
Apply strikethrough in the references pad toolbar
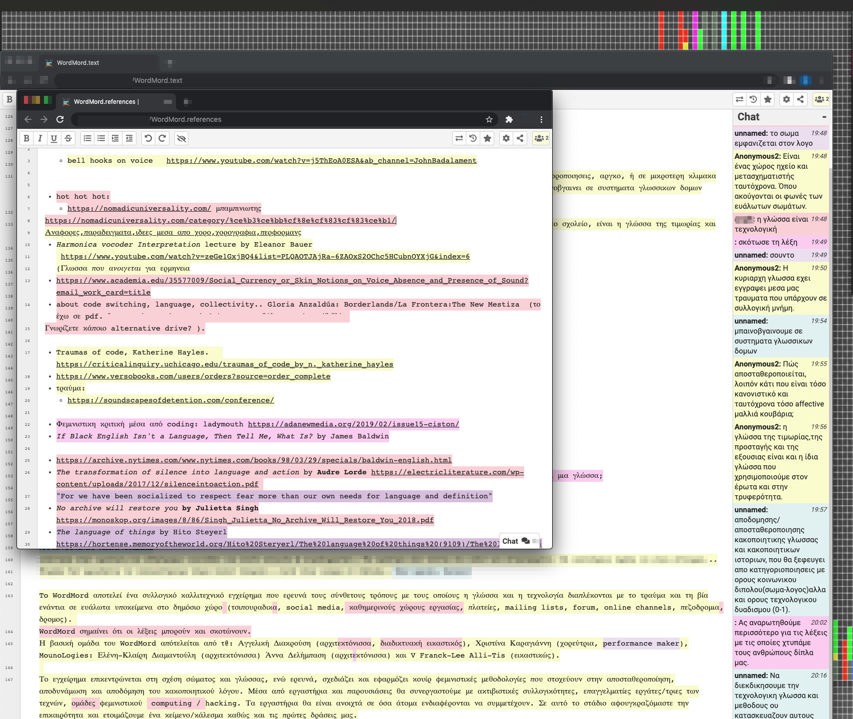click(68, 138)
